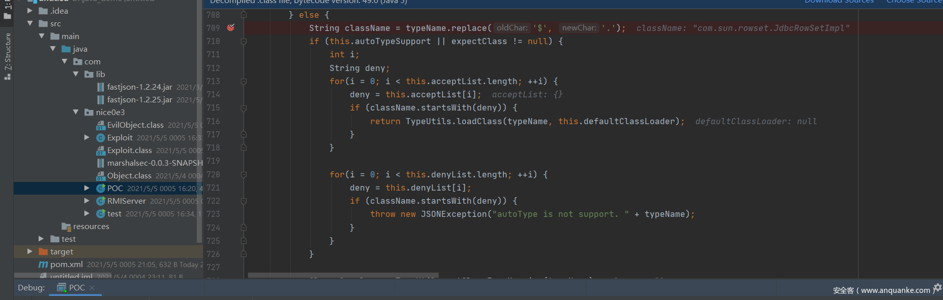Collapse the nice0e3 package
The width and height of the screenshot is (943, 300).
[x=76, y=113]
